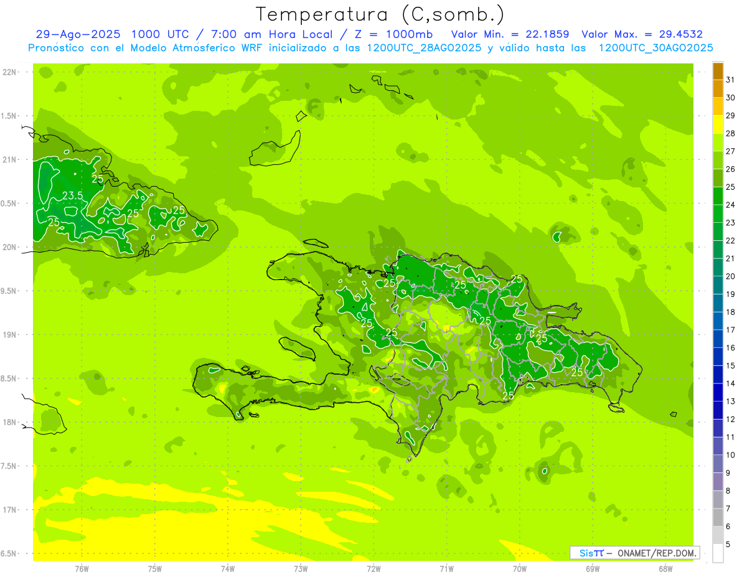
Task: Click the "5" color scale value
Action: pos(728,545)
